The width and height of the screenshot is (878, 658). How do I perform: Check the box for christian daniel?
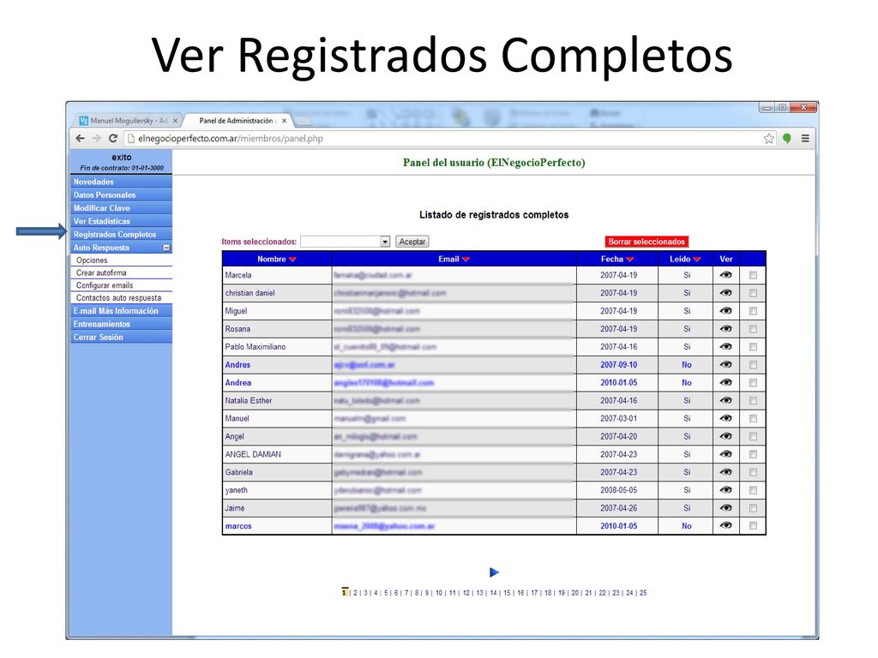[x=753, y=293]
